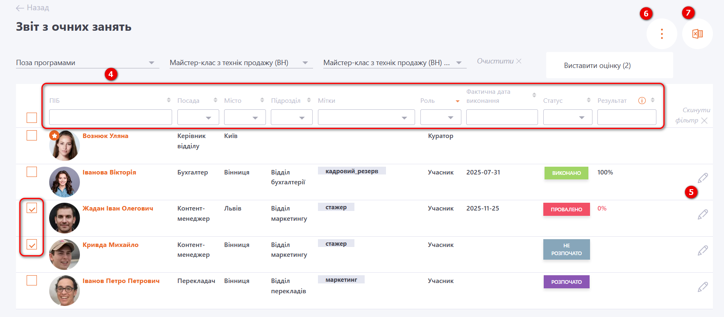Click the info icon next to Результат
This screenshot has height=317, width=724.
tap(642, 101)
